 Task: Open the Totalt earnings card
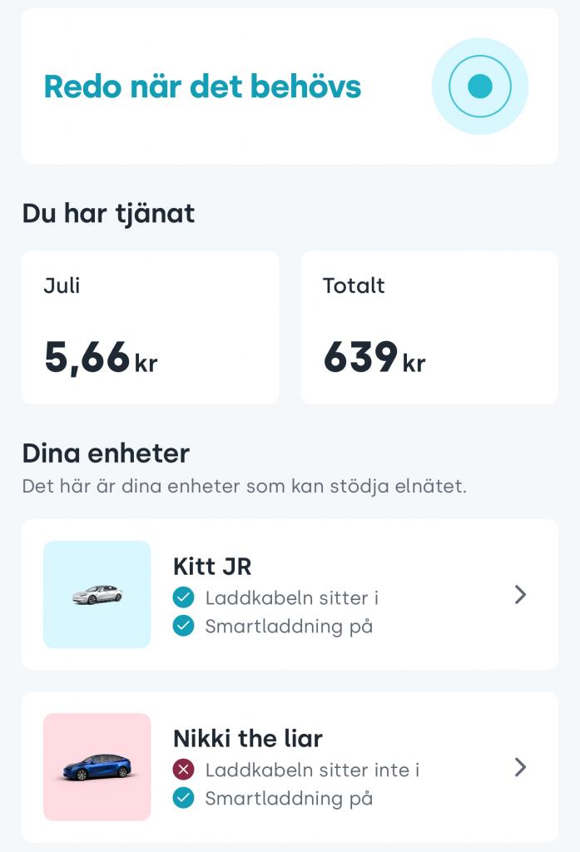pos(429,327)
